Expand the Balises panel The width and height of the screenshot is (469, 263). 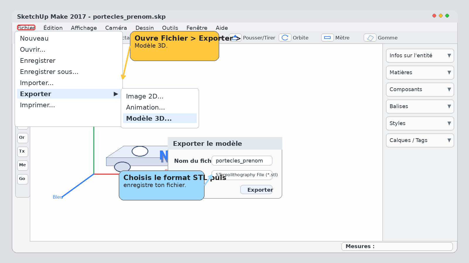click(x=420, y=106)
